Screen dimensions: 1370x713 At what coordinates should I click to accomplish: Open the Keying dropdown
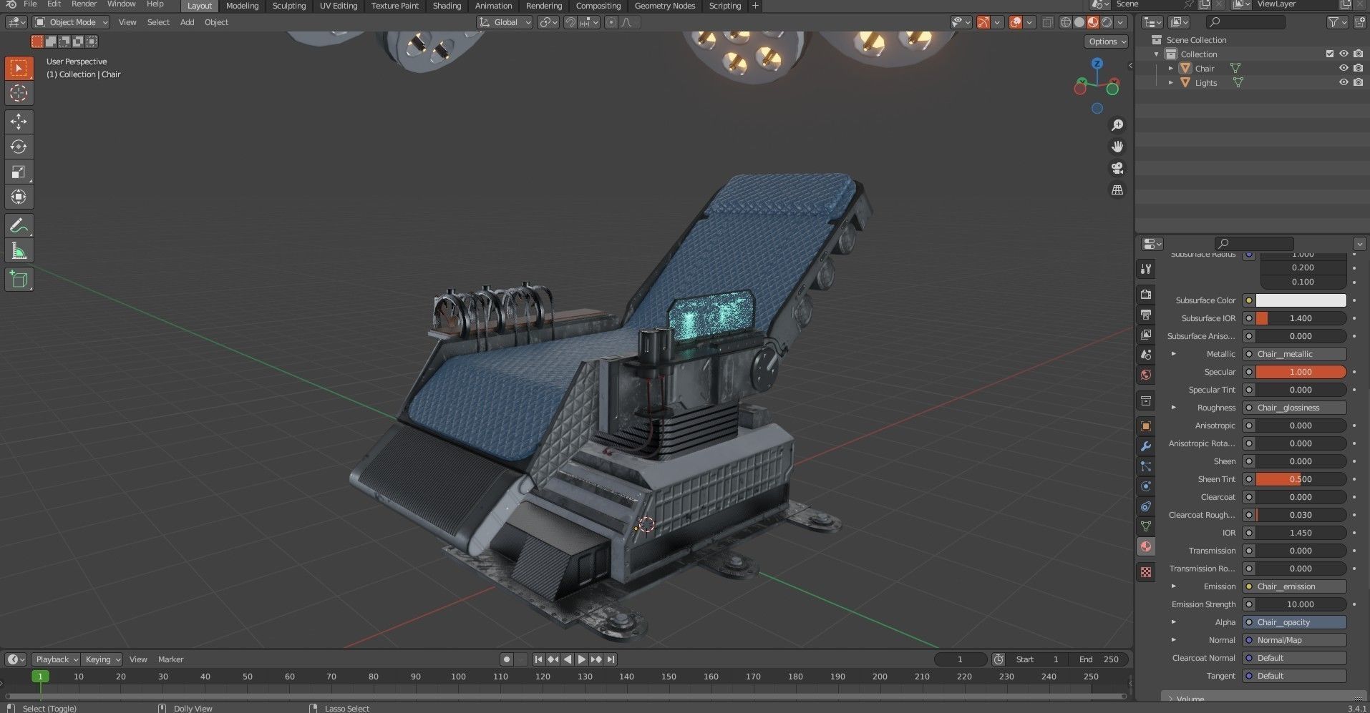[x=102, y=659]
